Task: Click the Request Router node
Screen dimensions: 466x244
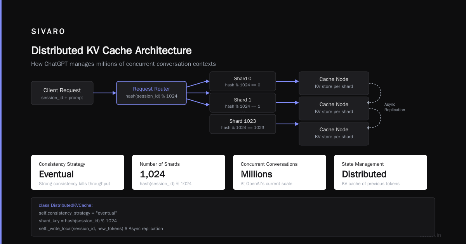Action: (x=151, y=93)
